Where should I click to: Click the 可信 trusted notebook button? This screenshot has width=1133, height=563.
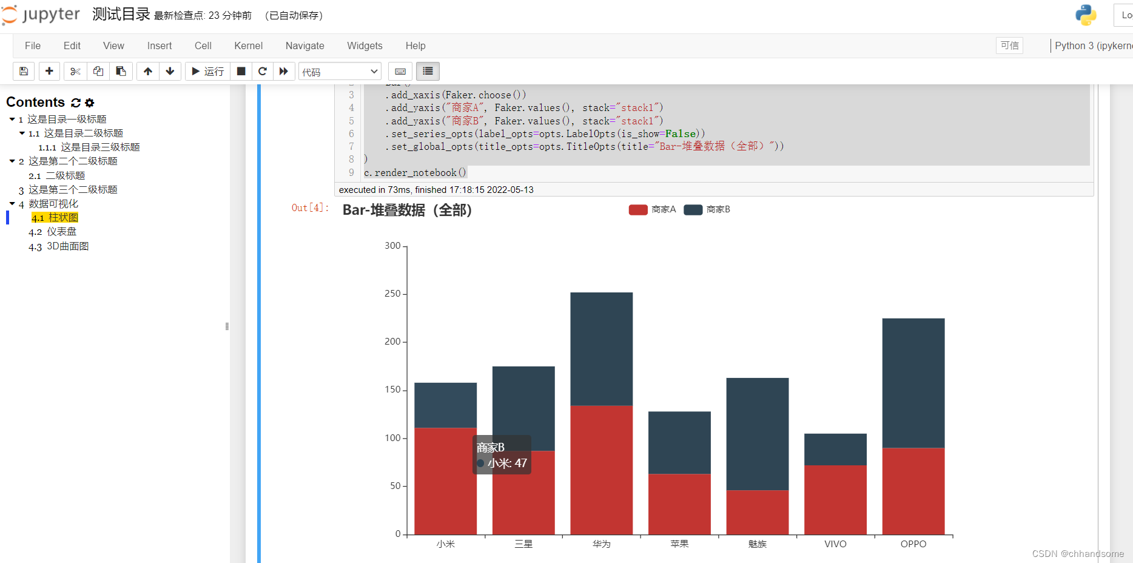click(x=1009, y=46)
